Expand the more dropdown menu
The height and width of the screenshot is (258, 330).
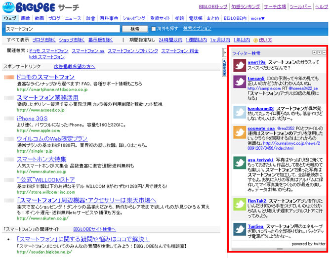[257, 18]
